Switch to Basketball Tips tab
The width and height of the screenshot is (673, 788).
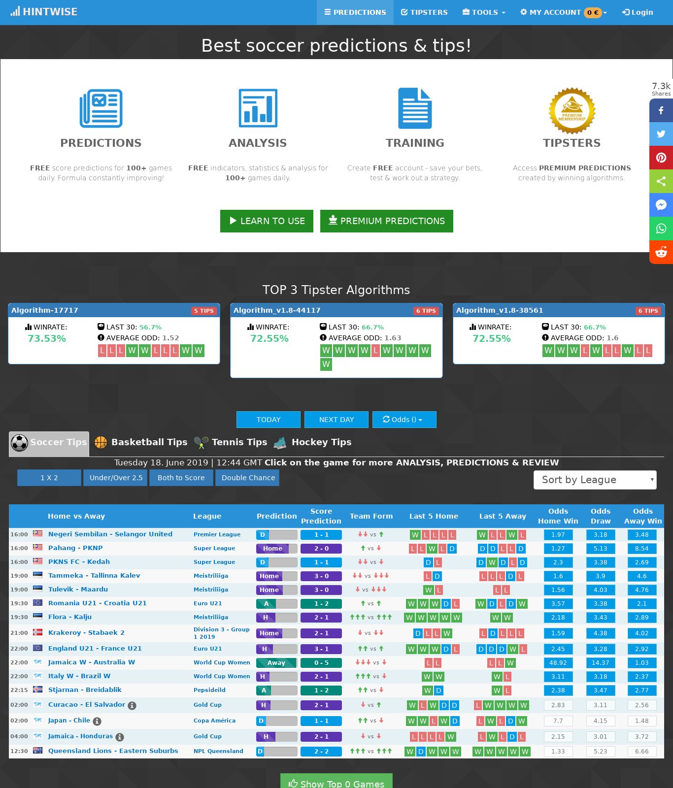(x=141, y=442)
